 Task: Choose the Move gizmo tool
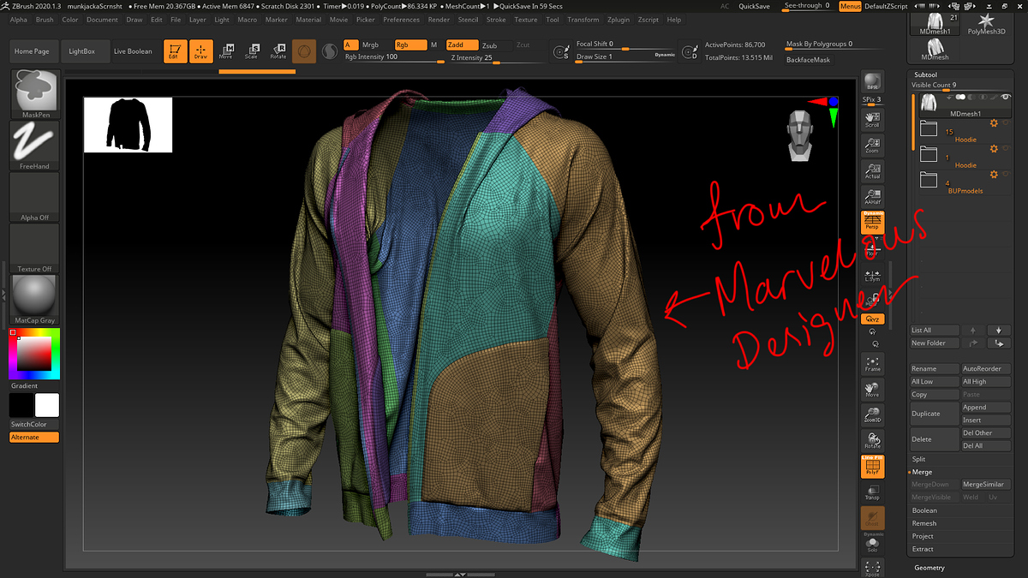click(226, 51)
